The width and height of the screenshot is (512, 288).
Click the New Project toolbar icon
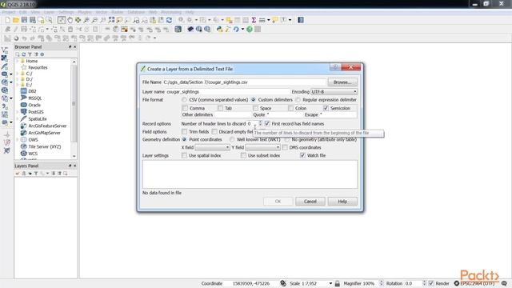point(7,20)
